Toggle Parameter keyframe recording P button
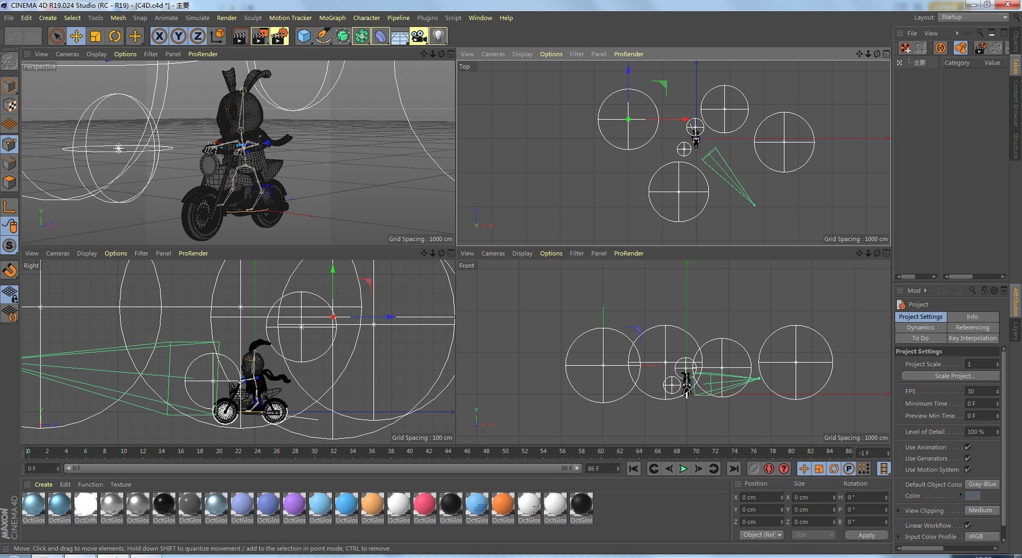 tap(849, 469)
